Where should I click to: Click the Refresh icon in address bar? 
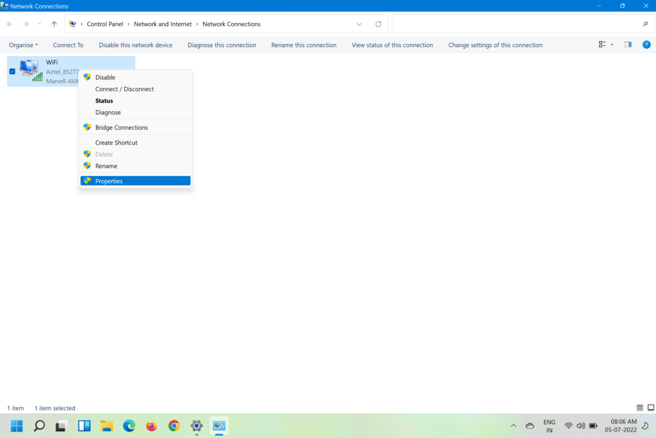tap(379, 24)
